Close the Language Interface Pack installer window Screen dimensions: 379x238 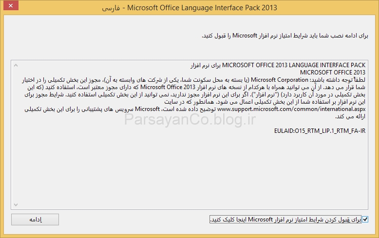click(x=11, y=8)
